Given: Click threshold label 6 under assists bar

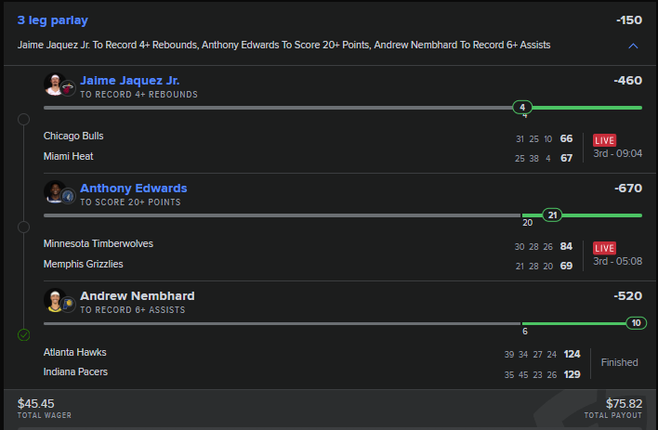Looking at the screenshot, I should (x=525, y=332).
